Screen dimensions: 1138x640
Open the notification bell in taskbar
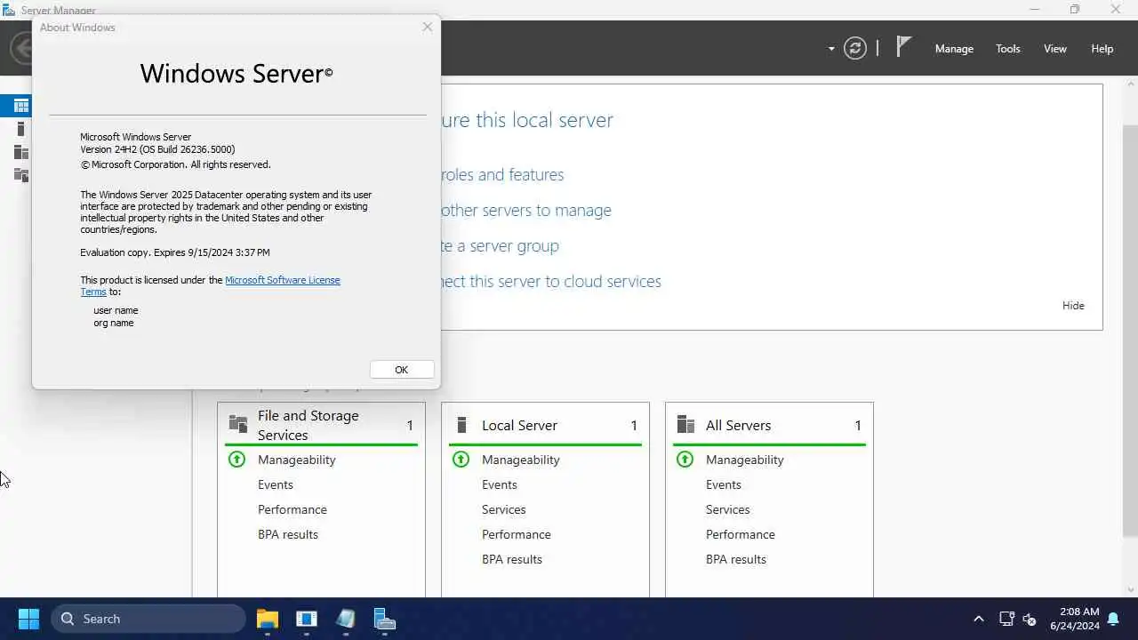pyautogui.click(x=1113, y=619)
